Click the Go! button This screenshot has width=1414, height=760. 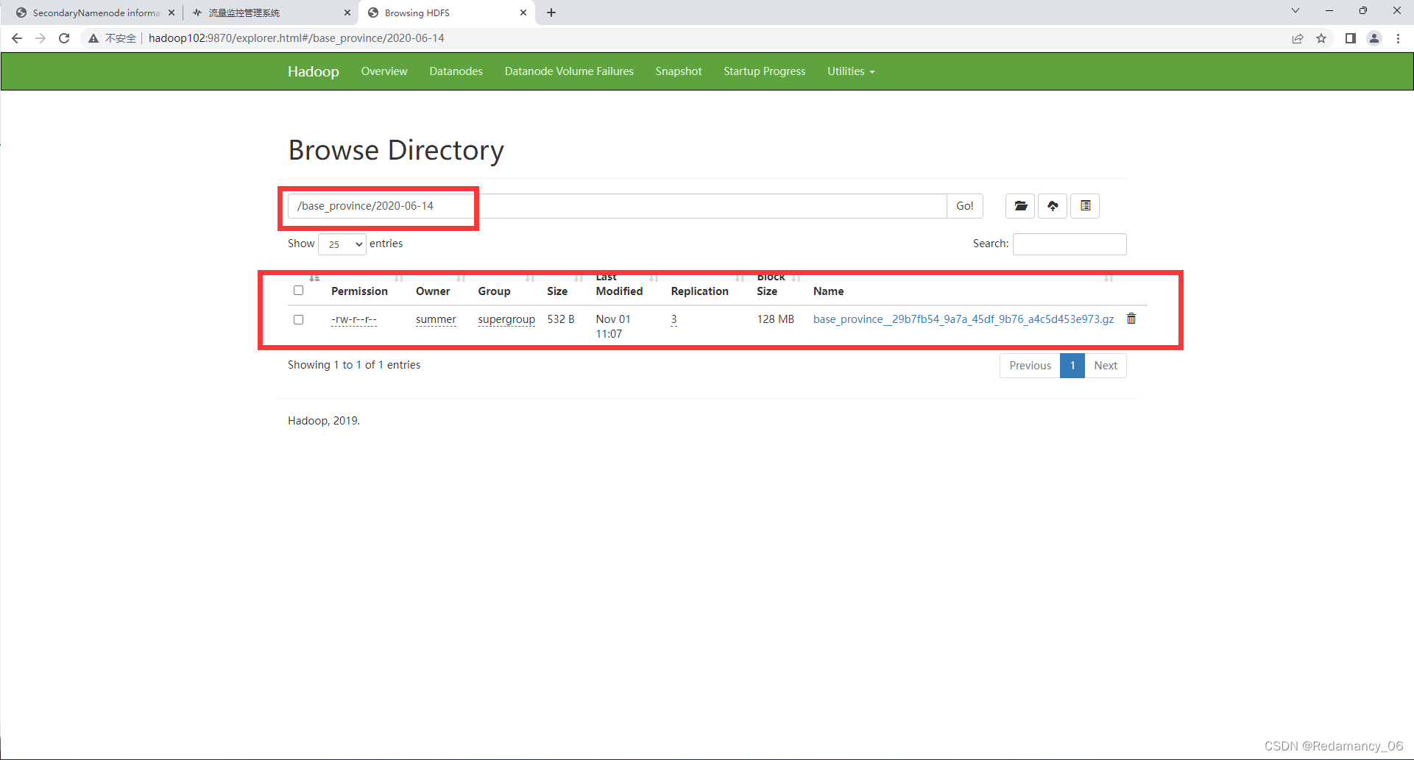965,206
